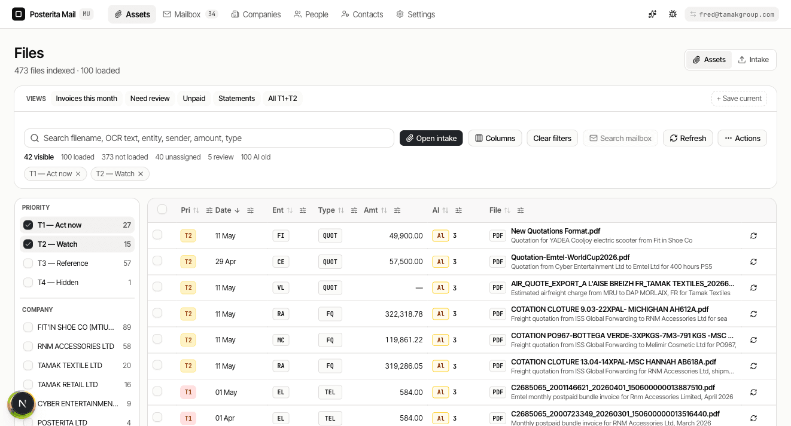This screenshot has width=791, height=426.
Task: Apply the Unpaid view
Action: click(x=194, y=99)
